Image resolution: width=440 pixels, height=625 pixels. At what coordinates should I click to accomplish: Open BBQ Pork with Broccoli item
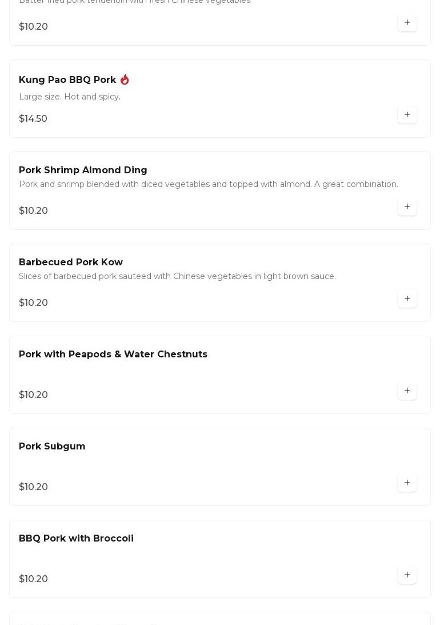click(x=76, y=538)
